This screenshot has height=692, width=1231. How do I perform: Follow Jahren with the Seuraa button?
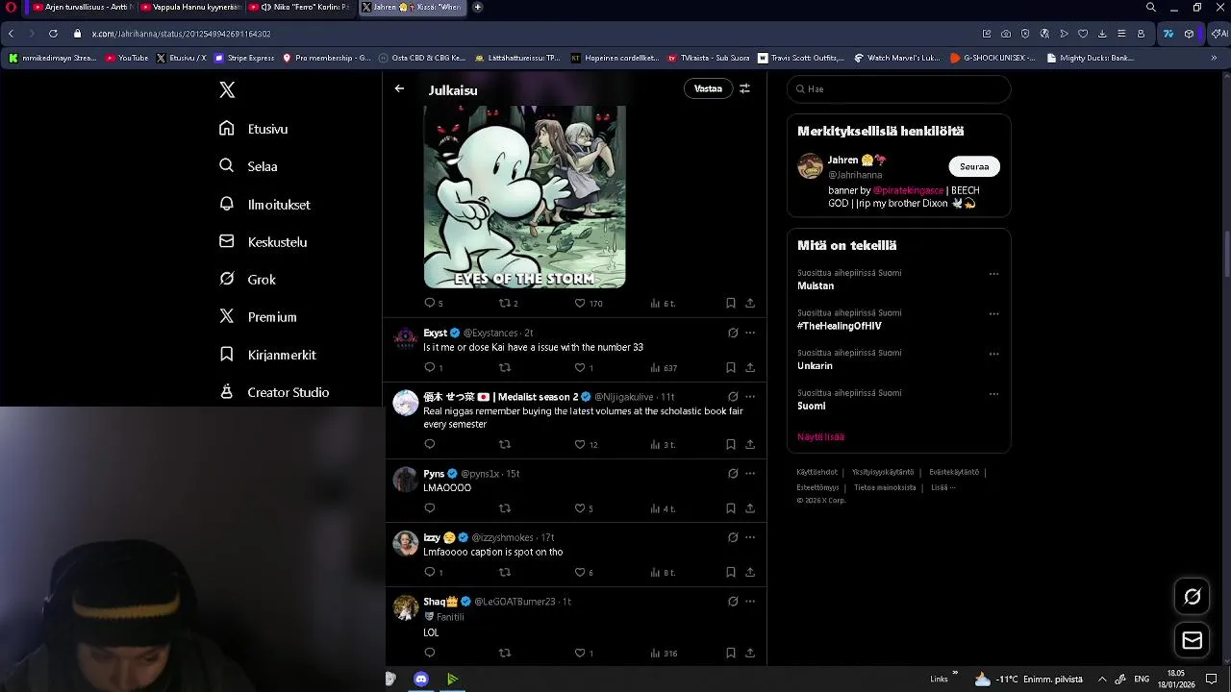point(974,166)
